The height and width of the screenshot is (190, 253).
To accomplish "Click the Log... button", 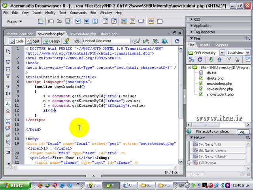I will pos(243,132).
